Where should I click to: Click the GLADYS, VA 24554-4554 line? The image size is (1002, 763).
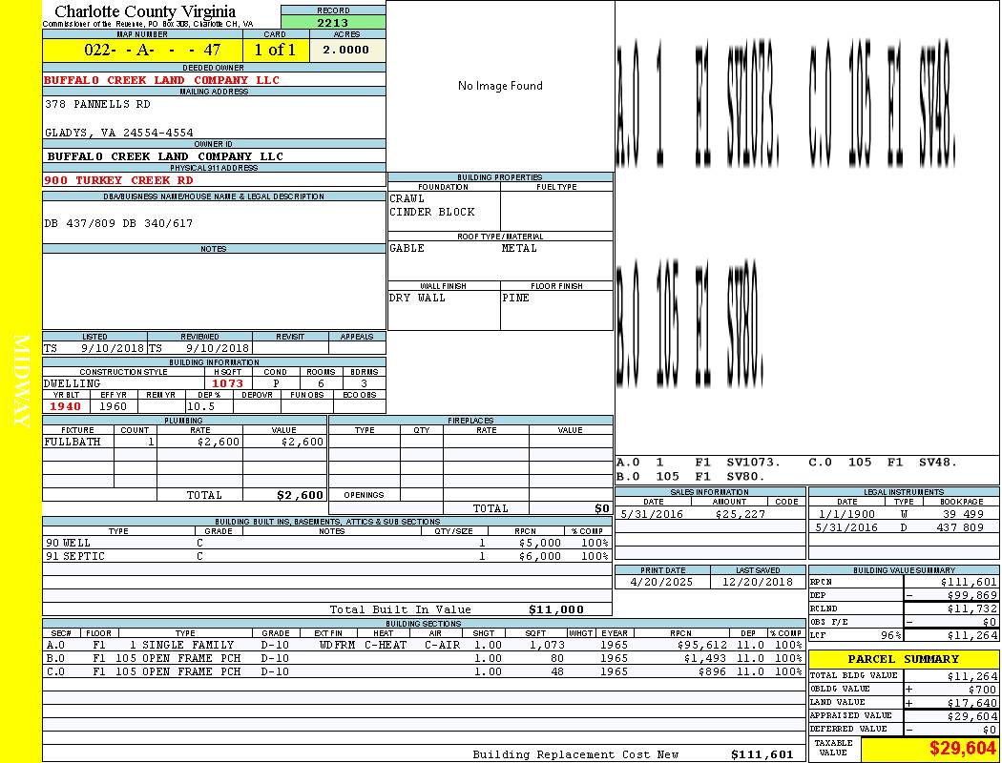coord(119,133)
